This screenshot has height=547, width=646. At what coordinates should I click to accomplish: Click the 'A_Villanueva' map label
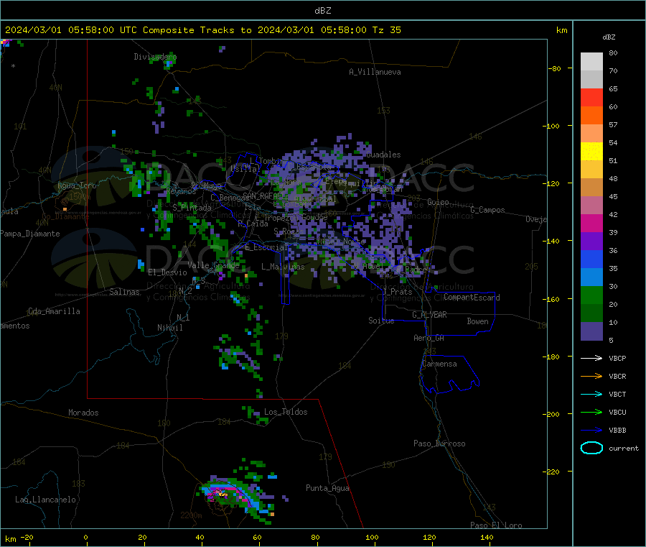(x=375, y=72)
